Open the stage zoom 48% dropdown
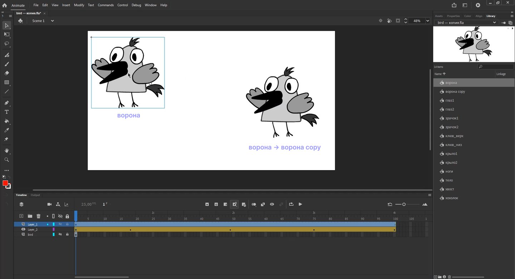515x279 pixels. [x=427, y=21]
